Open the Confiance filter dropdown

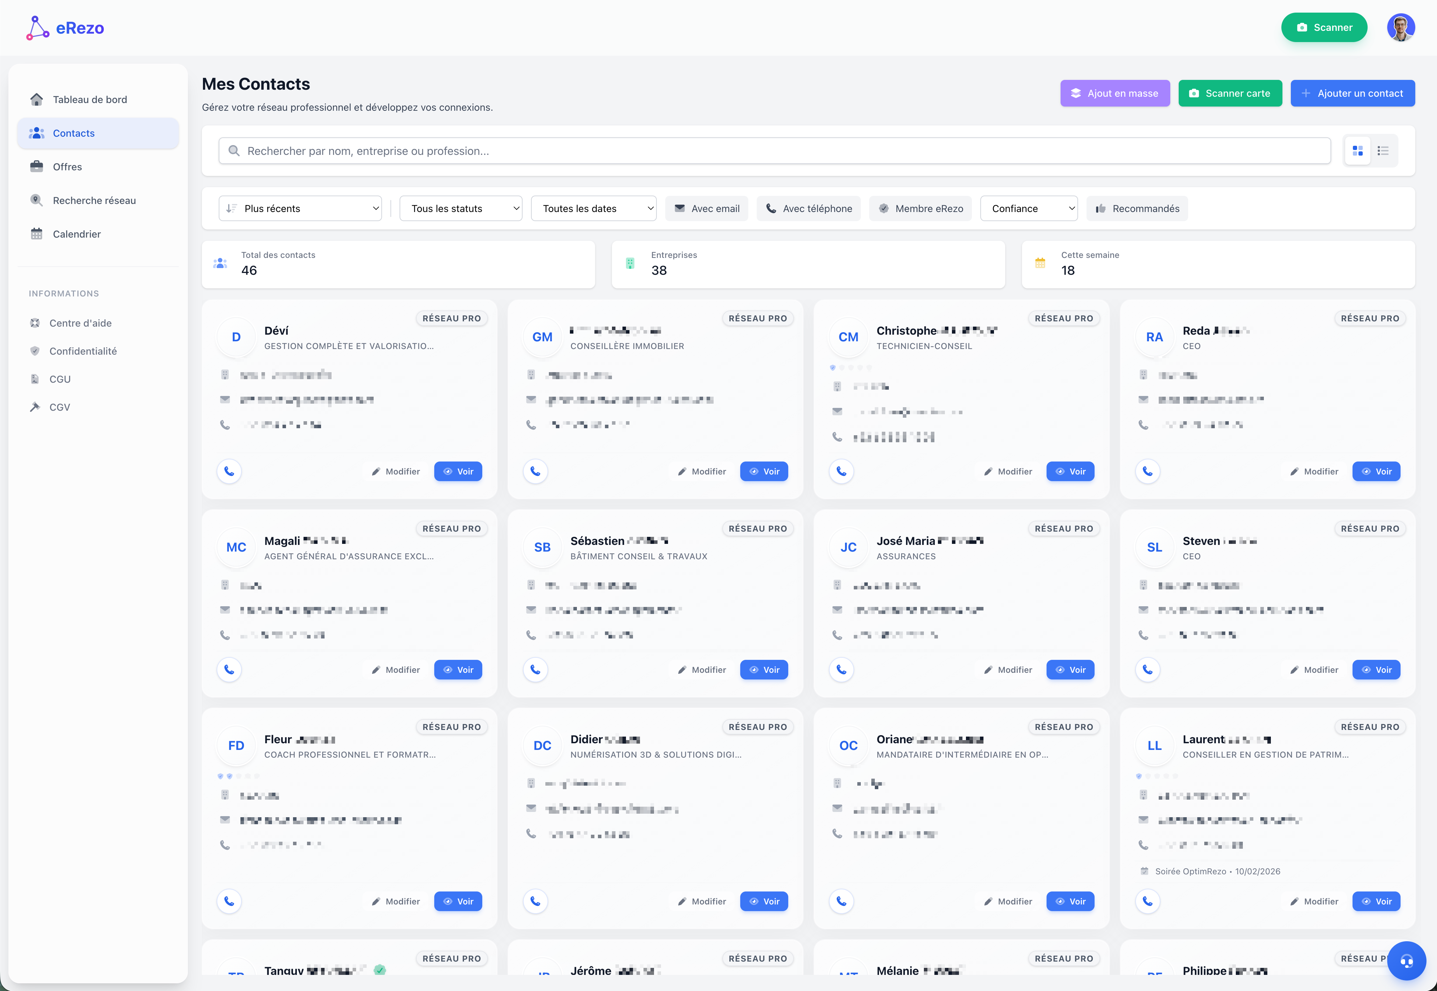click(x=1028, y=208)
